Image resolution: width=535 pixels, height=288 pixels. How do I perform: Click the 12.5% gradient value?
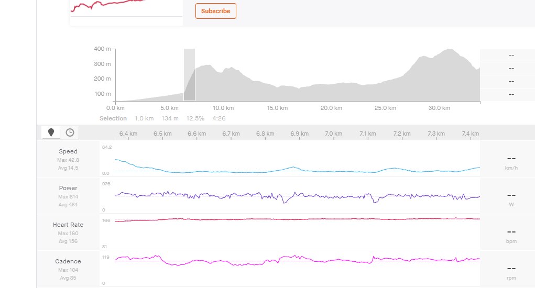[x=195, y=119]
